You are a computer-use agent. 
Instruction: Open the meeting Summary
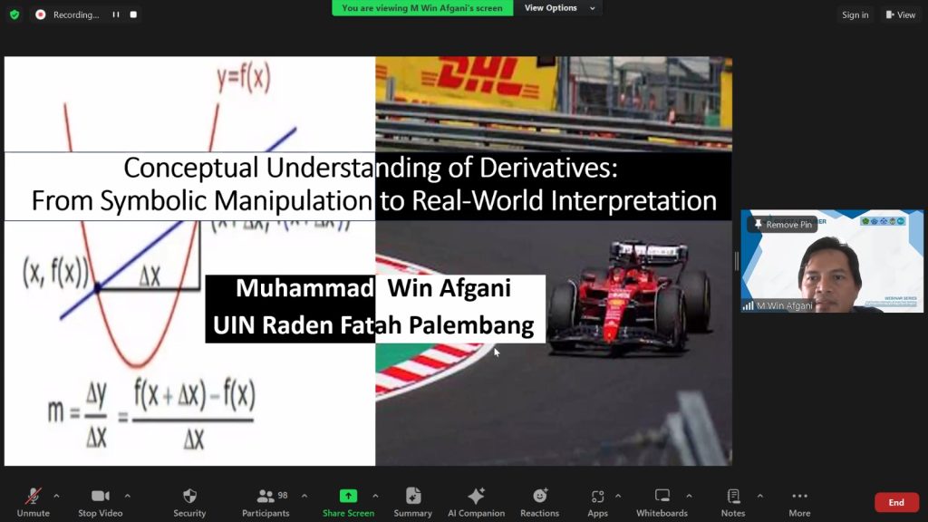pyautogui.click(x=412, y=501)
